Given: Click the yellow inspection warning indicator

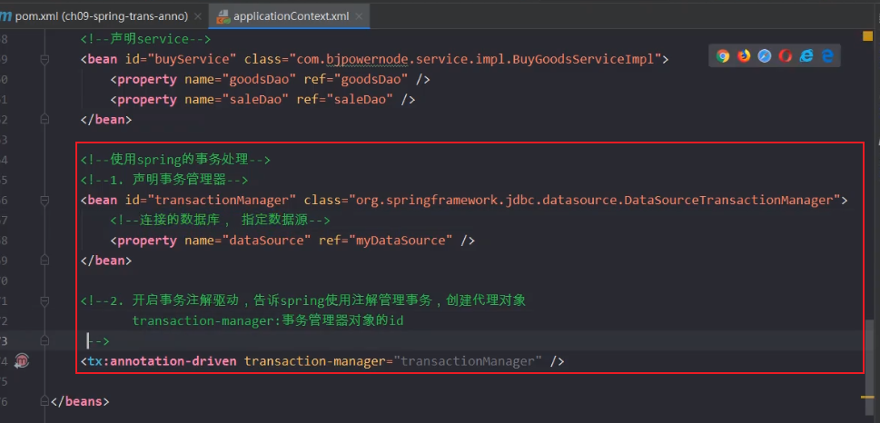Looking at the screenshot, I should 867,36.
